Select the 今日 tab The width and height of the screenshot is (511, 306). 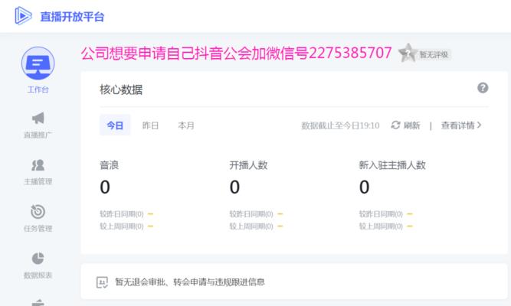coord(115,125)
